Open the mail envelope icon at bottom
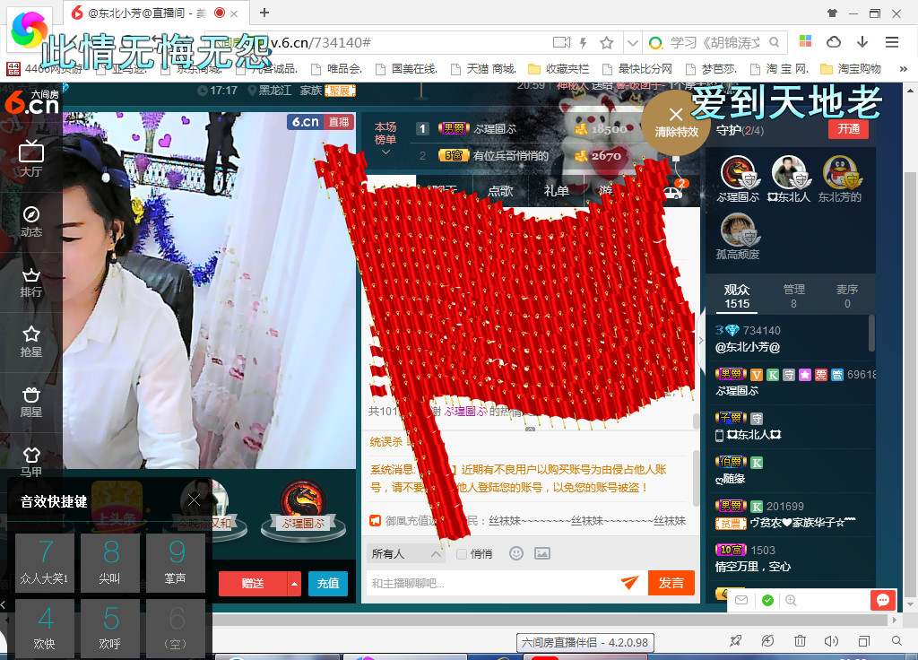Image resolution: width=918 pixels, height=660 pixels. coord(741,600)
